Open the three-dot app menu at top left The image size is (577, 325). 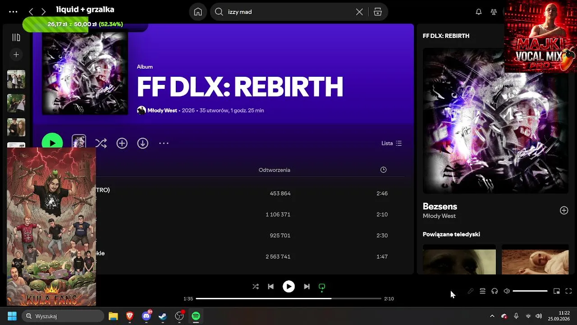[13, 12]
